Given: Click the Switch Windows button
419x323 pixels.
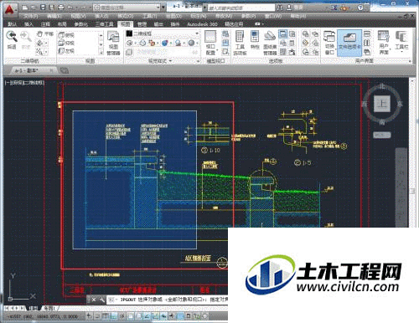Looking at the screenshot, I should click(x=329, y=43).
